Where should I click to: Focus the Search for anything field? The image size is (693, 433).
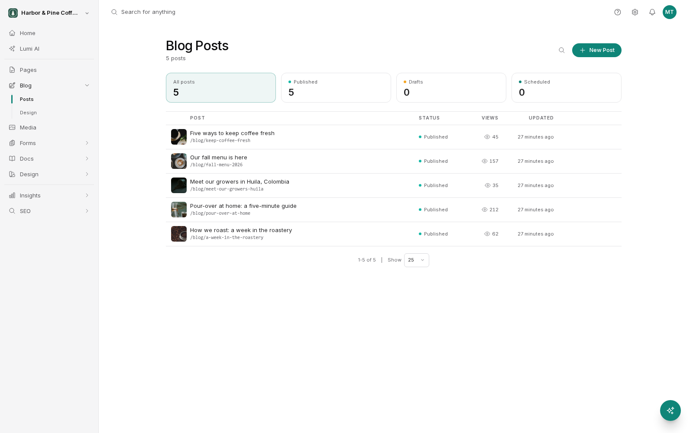click(148, 12)
